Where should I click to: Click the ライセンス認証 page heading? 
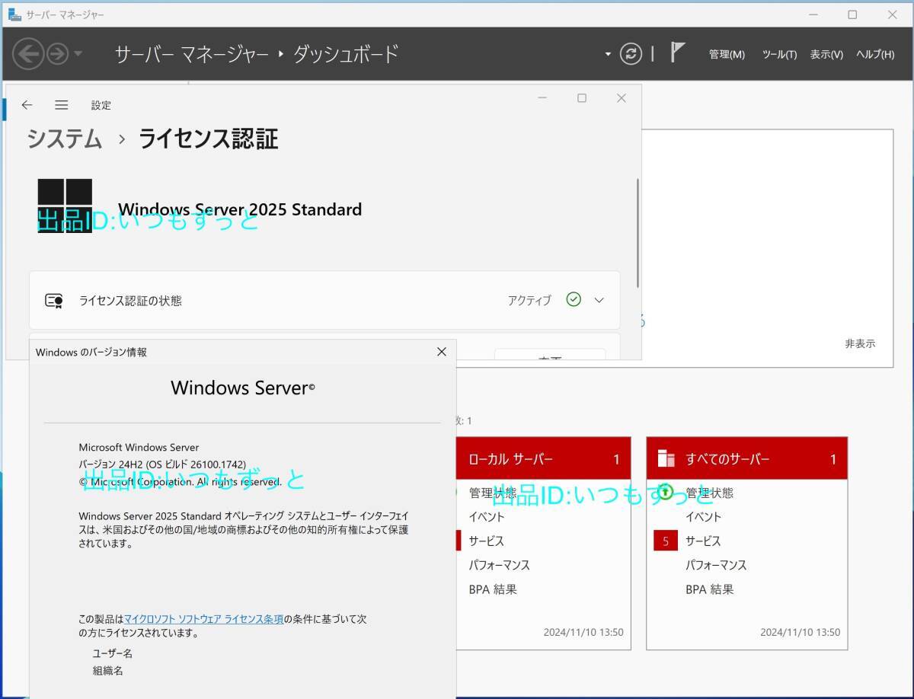tap(208, 139)
